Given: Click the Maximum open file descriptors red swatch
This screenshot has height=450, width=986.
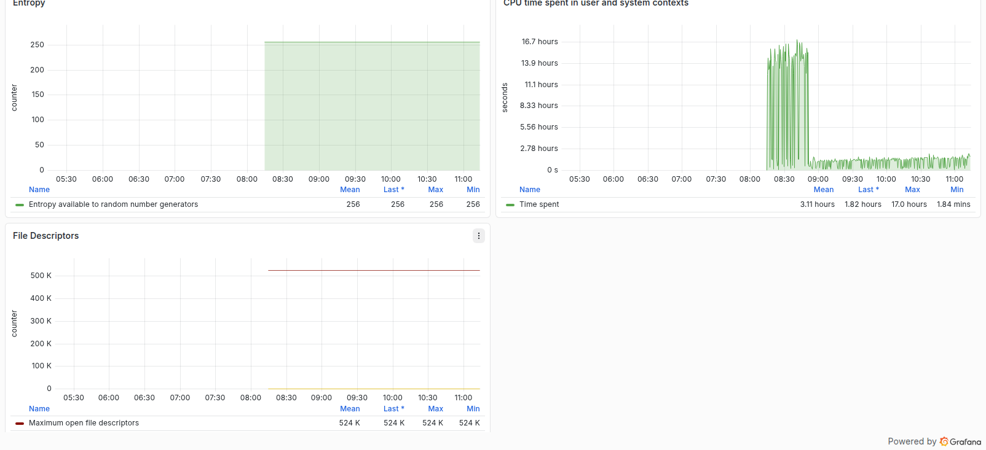Looking at the screenshot, I should point(20,423).
